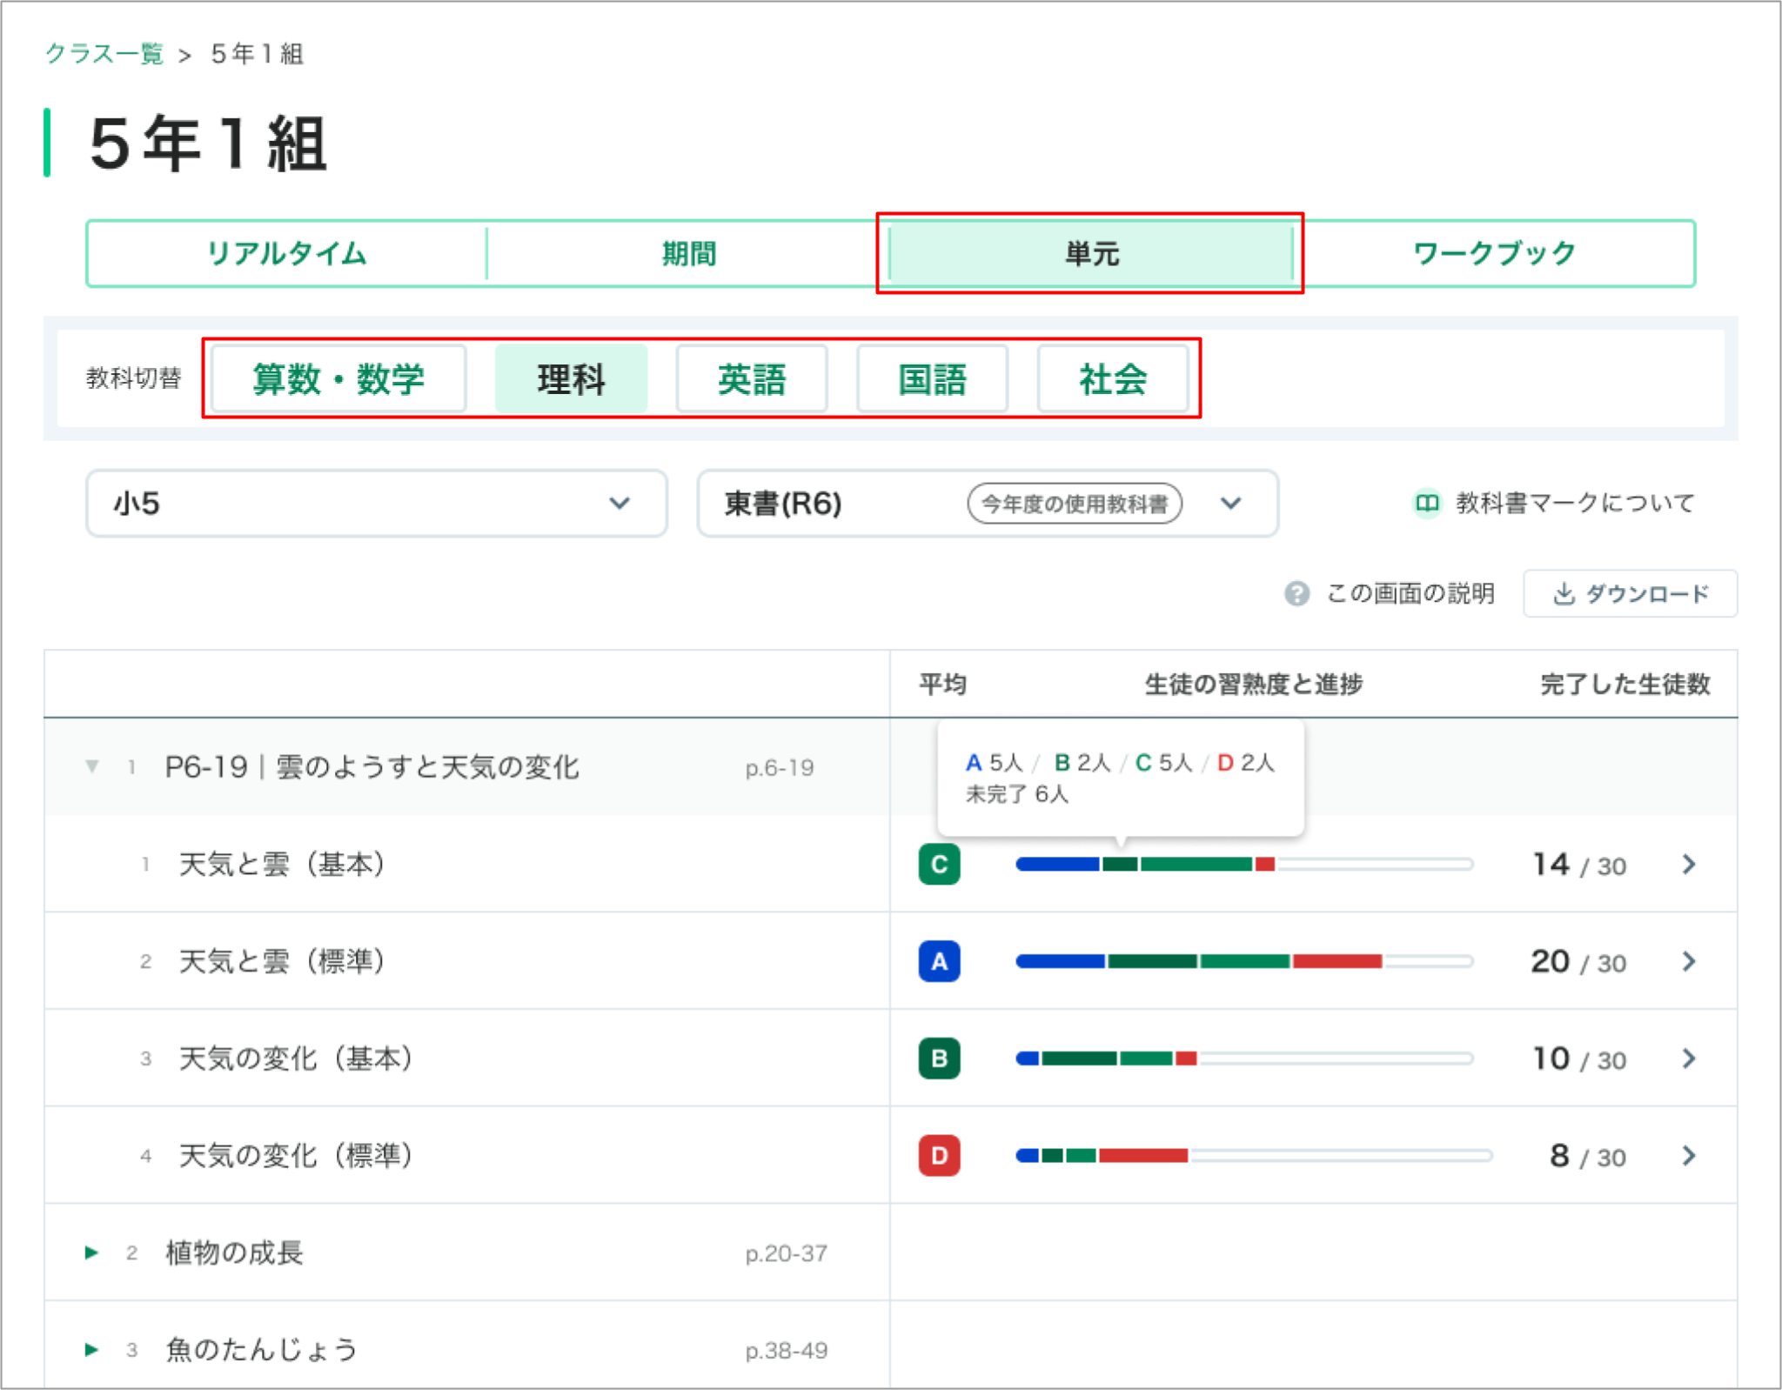Click the grade D average badge
Screen dimensions: 1782x1390
tap(939, 1156)
